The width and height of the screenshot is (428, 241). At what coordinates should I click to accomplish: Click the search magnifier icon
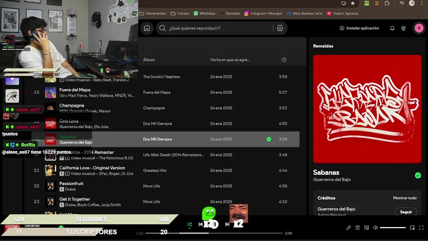click(x=163, y=28)
